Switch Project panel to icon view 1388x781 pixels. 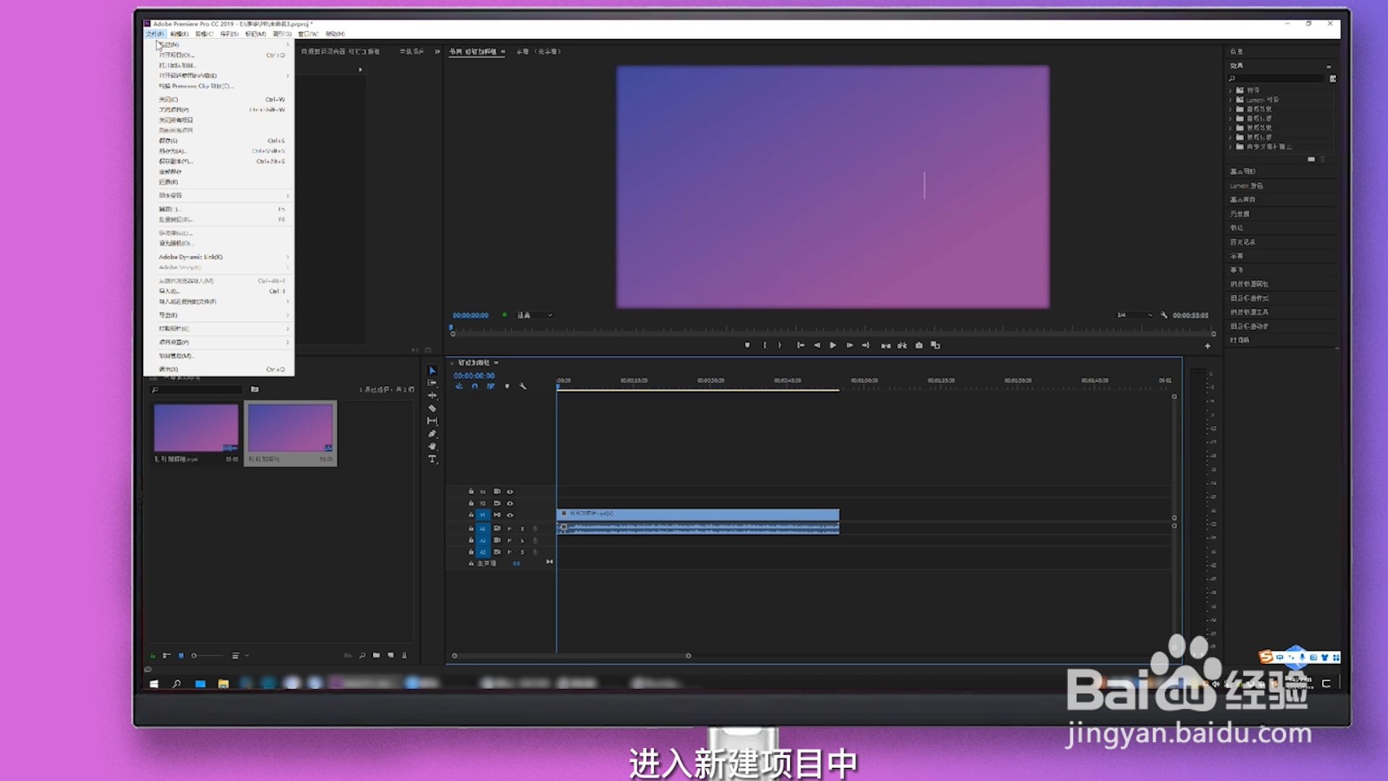[180, 655]
